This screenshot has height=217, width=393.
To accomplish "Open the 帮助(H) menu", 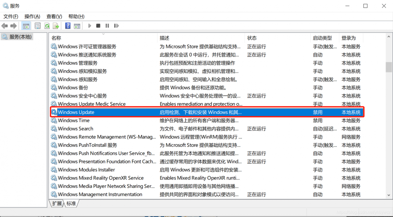I will point(76,17).
